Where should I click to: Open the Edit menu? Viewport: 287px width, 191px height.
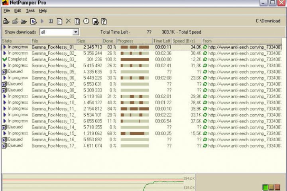click(18, 11)
